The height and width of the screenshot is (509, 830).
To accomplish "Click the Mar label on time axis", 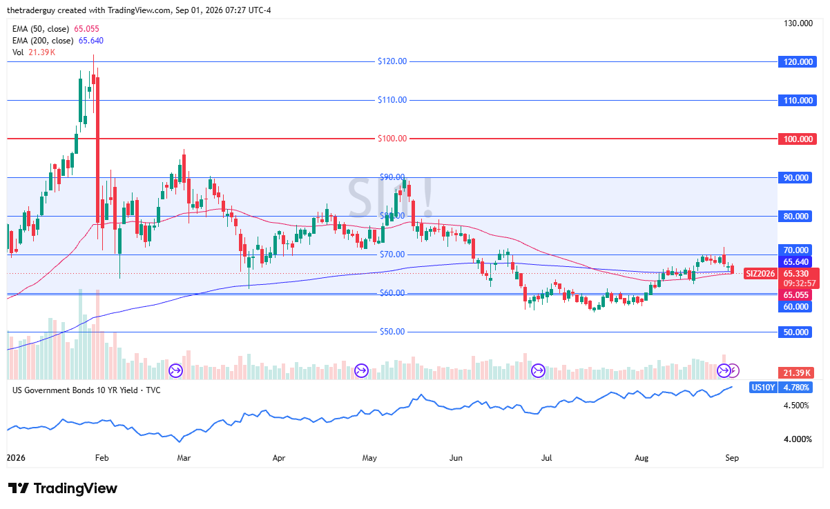I will (x=184, y=457).
